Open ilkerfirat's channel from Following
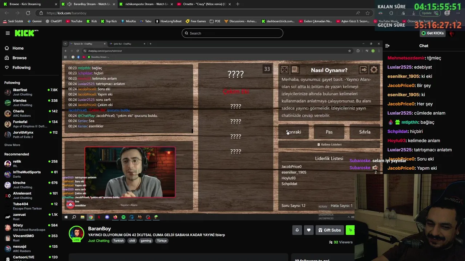Image resolution: width=465 pixels, height=261 pixels. pos(31,92)
